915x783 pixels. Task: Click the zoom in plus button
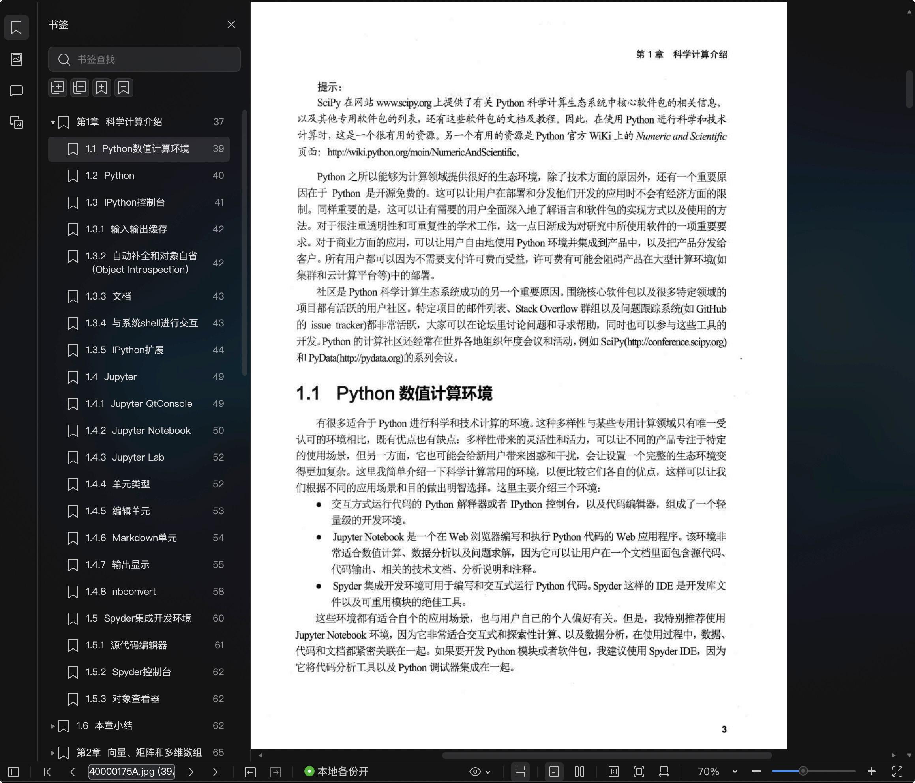(871, 772)
